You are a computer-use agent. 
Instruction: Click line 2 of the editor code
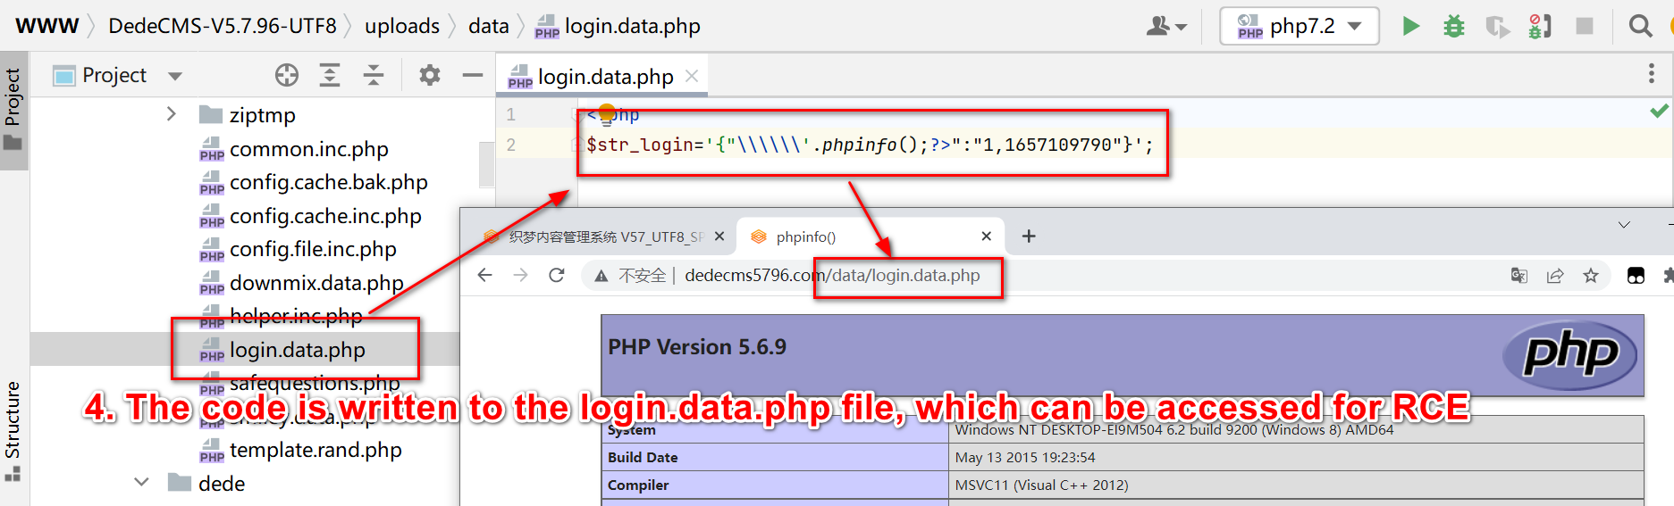(x=870, y=145)
